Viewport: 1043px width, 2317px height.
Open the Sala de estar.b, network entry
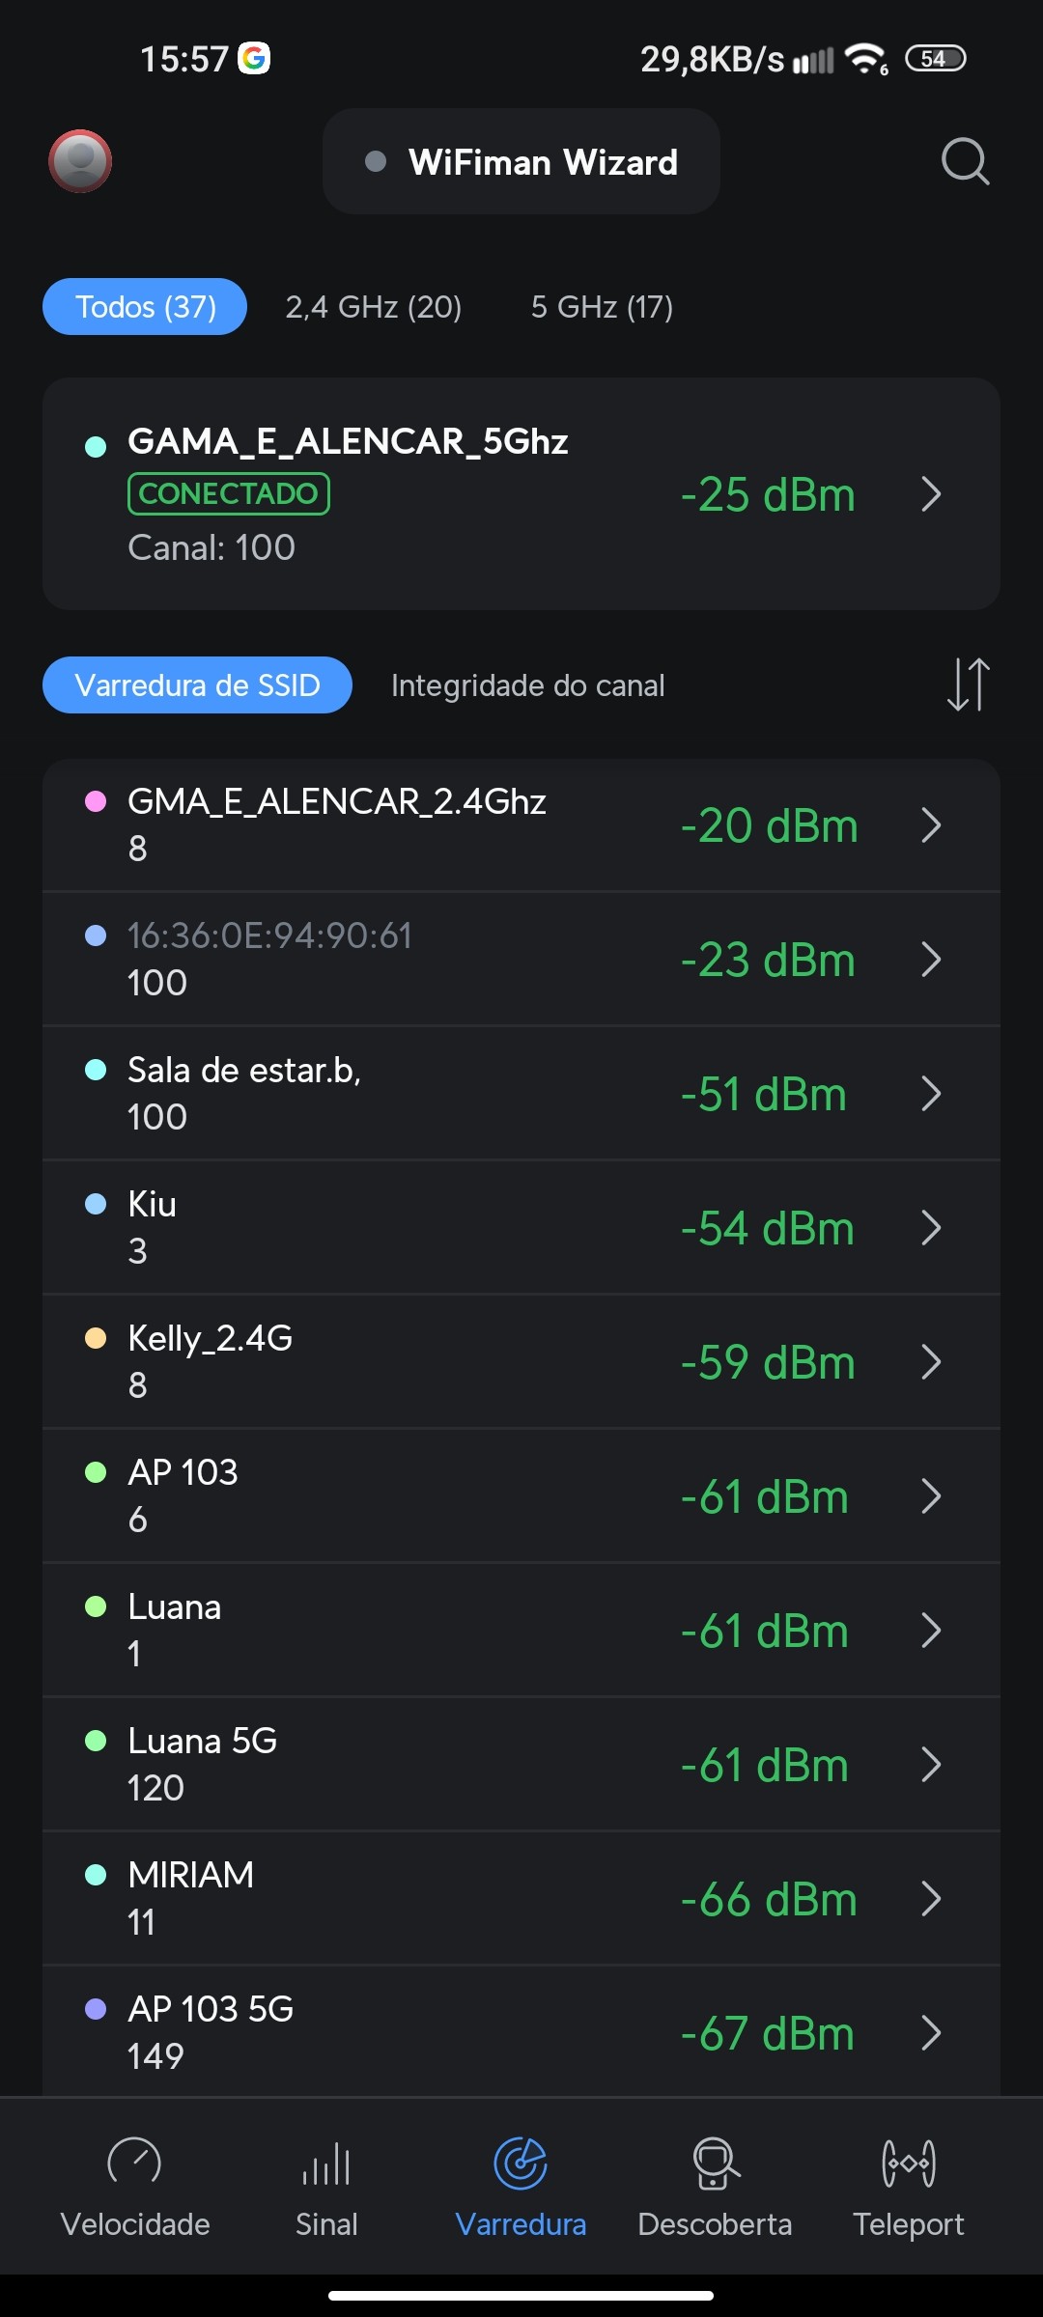click(x=386, y=1093)
